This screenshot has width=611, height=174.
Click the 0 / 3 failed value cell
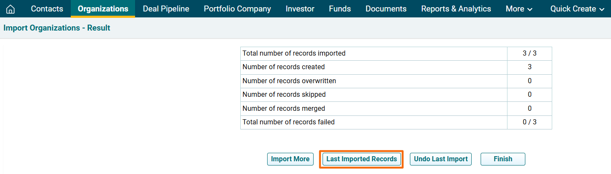[x=529, y=122]
